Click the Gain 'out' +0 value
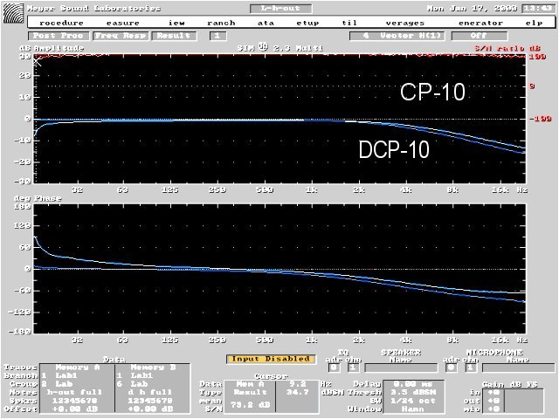Viewport: 559px width, 419px height. 493,401
